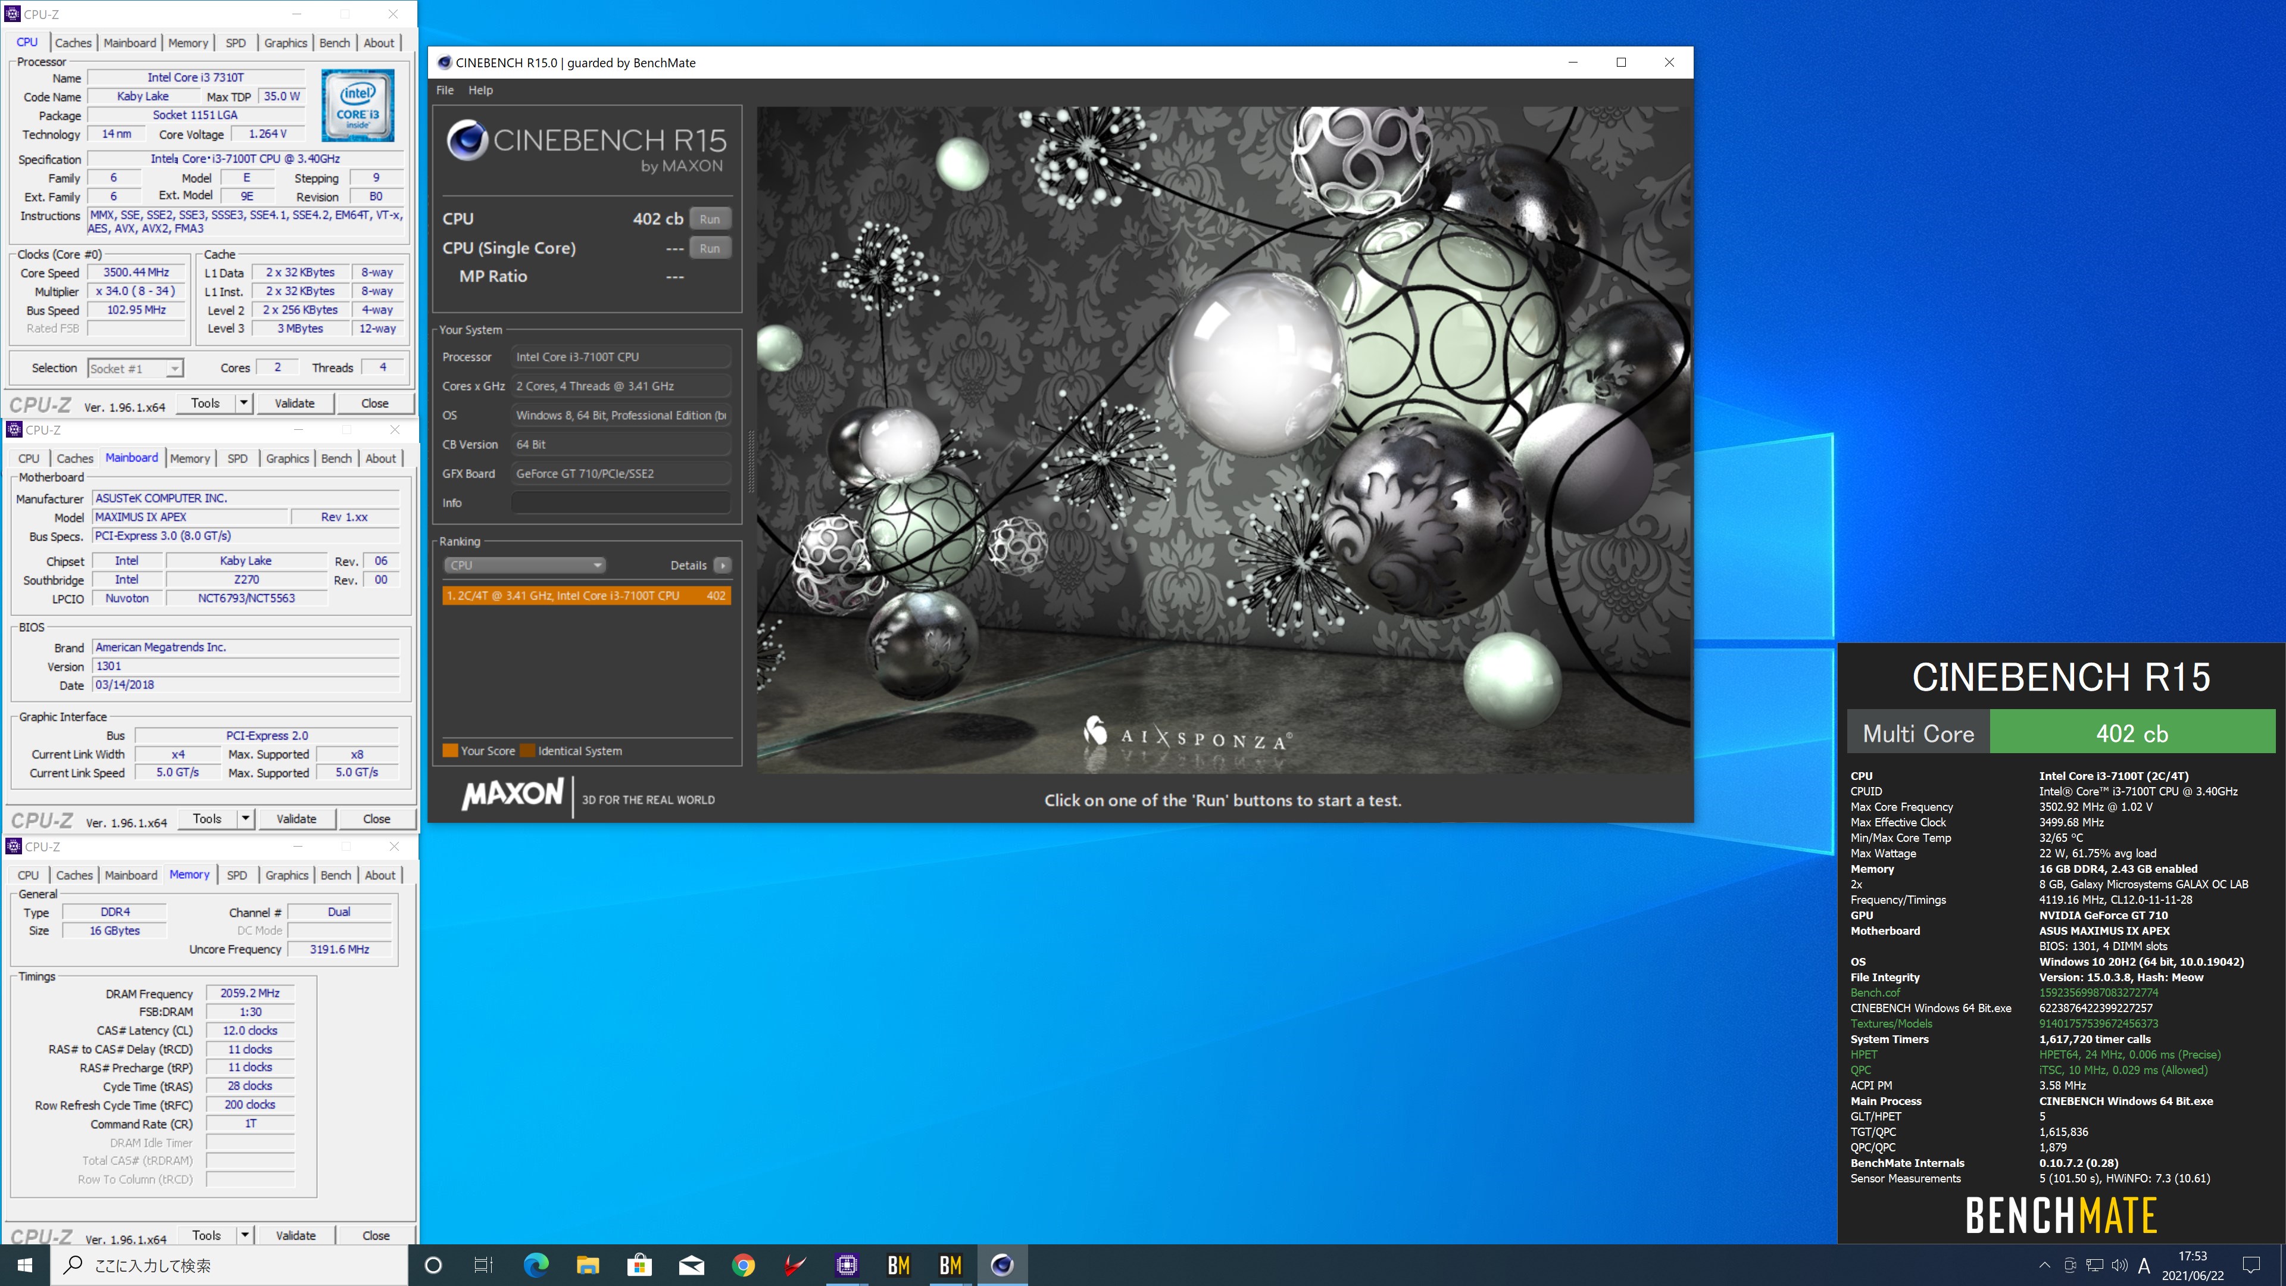This screenshot has width=2286, height=1286.
Task: Select the ranking entry 2C/4T i3-7100T 402
Action: 586,595
